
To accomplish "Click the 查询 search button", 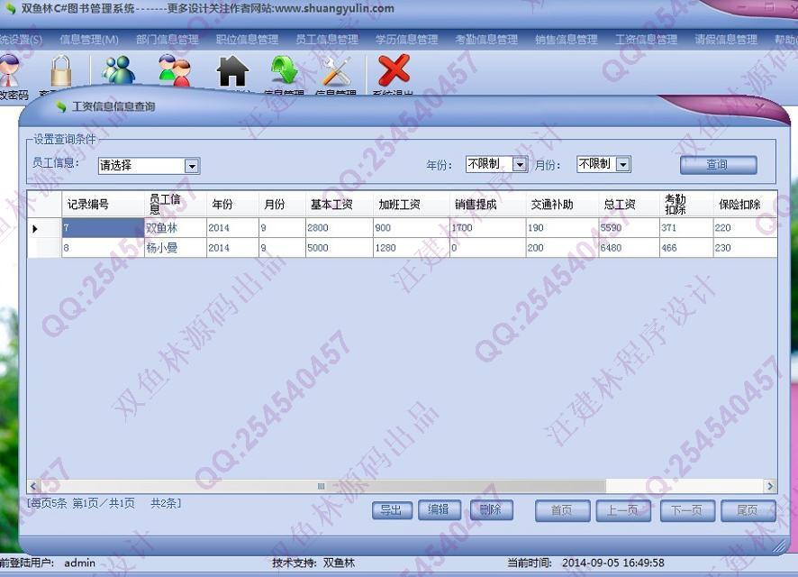I will [x=717, y=165].
